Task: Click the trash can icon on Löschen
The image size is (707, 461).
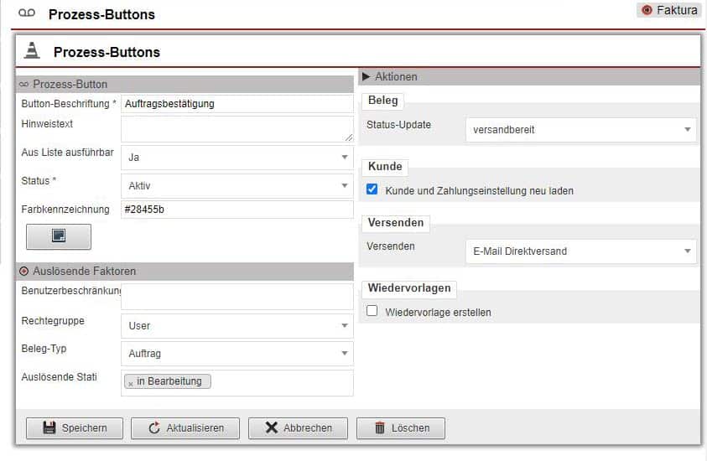Action: click(379, 427)
